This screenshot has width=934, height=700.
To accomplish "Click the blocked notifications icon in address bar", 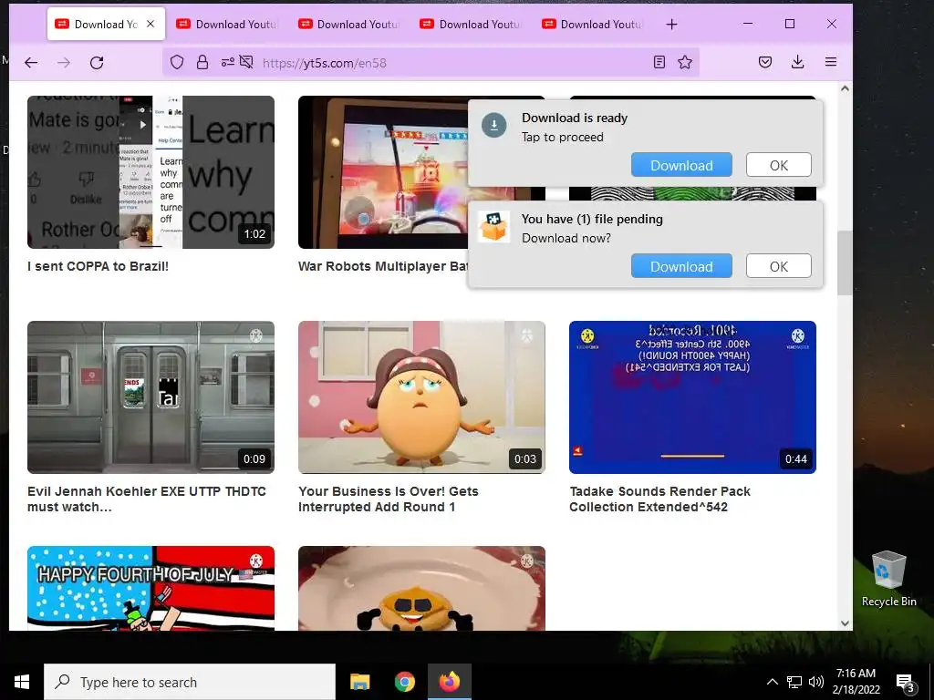I will (246, 62).
